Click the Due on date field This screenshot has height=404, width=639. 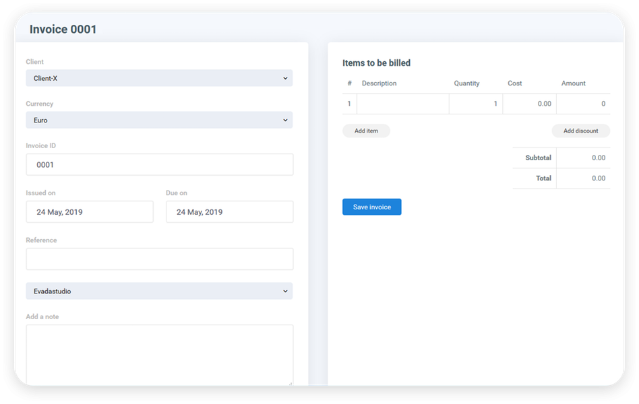pos(229,211)
